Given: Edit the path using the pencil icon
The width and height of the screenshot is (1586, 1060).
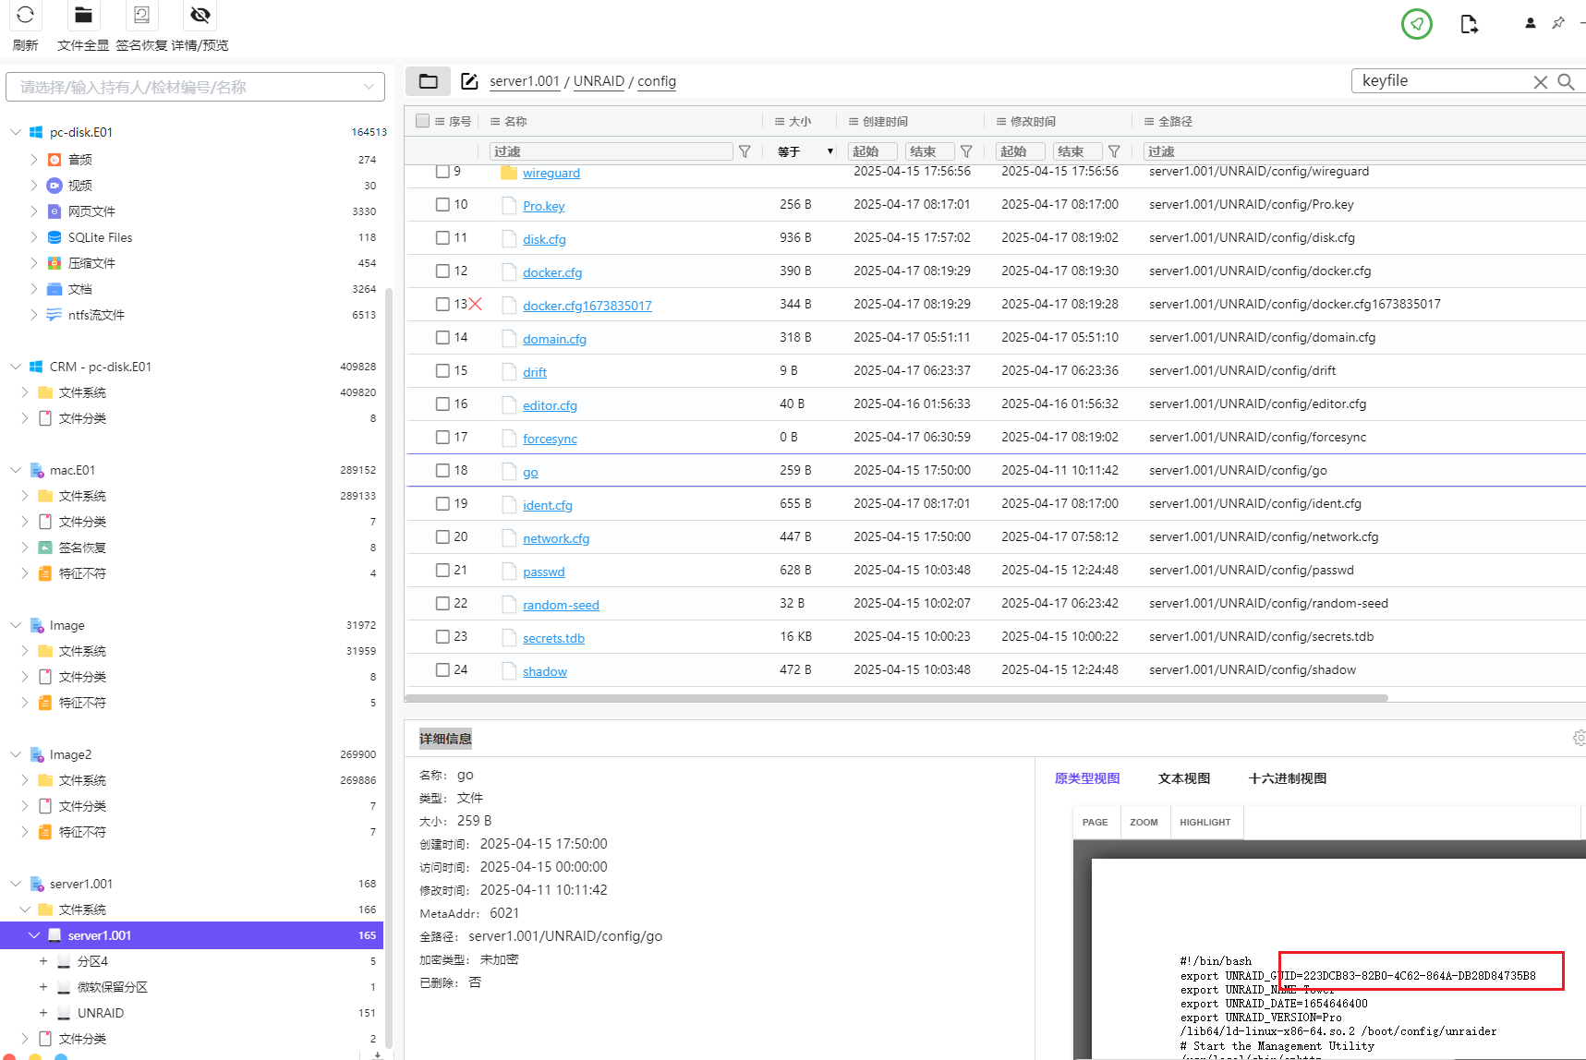Looking at the screenshot, I should (469, 81).
